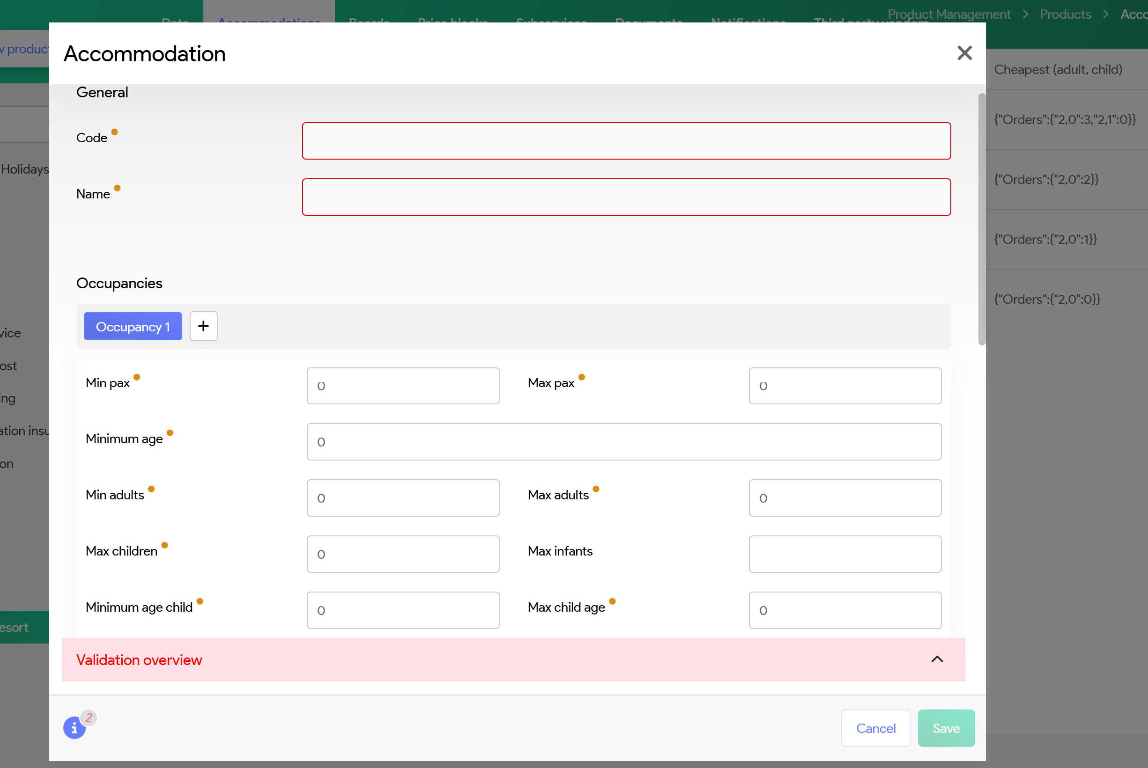This screenshot has height=768, width=1148.
Task: Click the Min adults field
Action: [402, 497]
